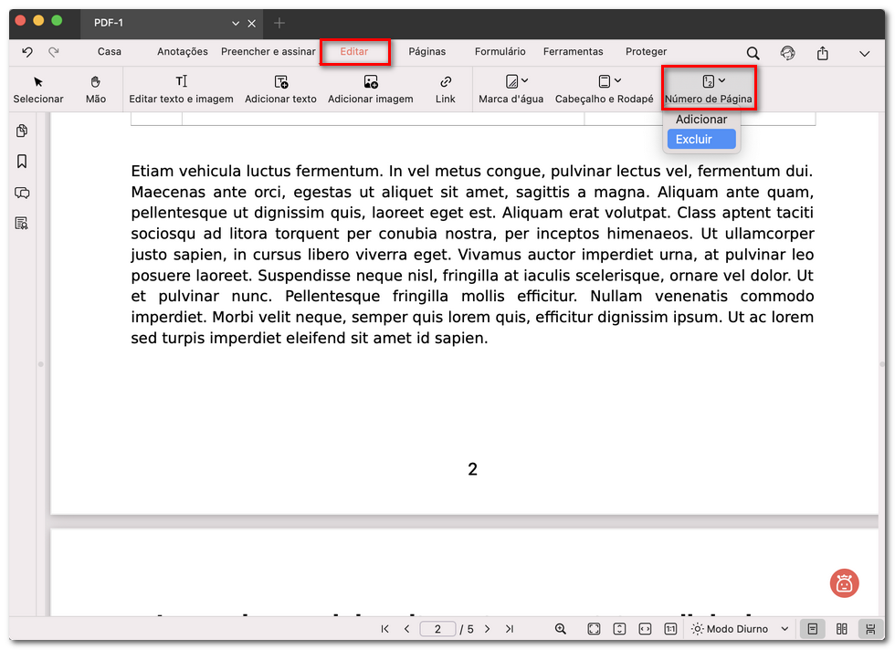Click the search magnifier icon
This screenshot has width=895, height=650.
(x=752, y=53)
